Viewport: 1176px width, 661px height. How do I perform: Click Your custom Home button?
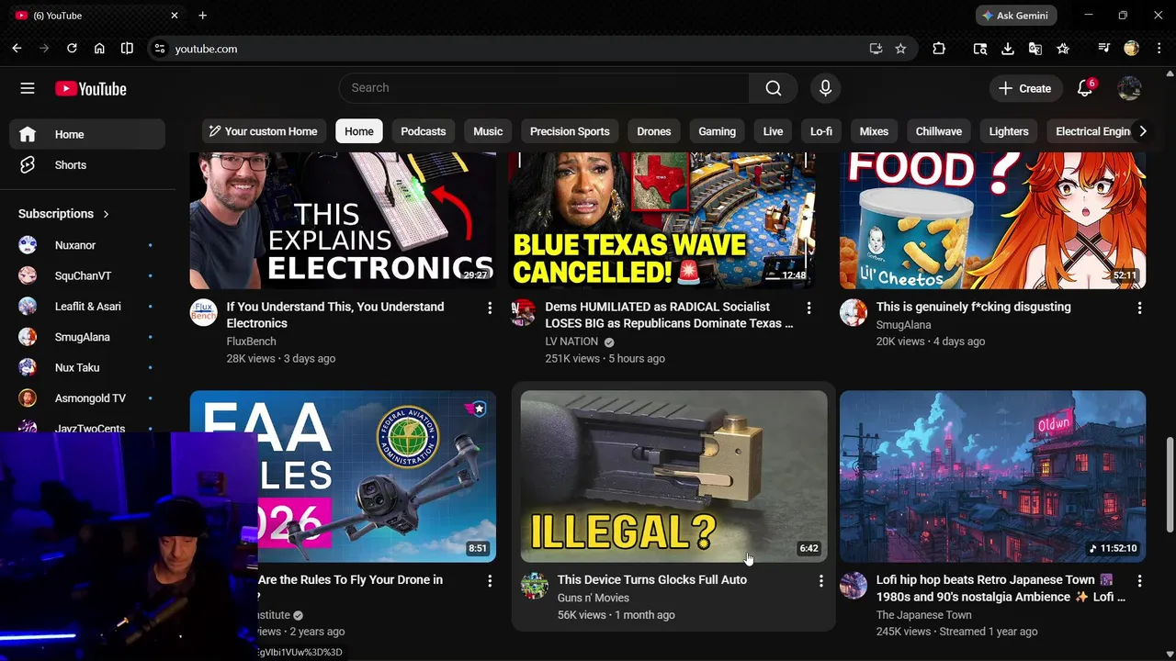coord(264,131)
